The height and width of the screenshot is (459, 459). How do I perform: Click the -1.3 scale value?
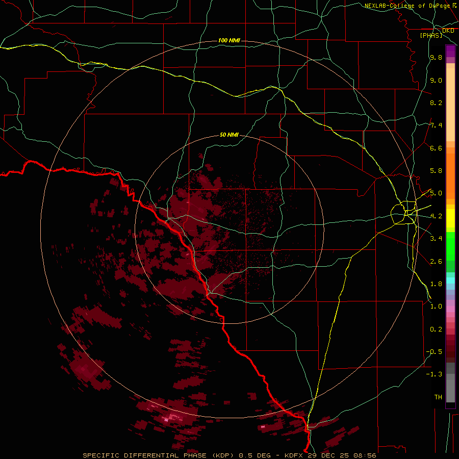coord(434,374)
